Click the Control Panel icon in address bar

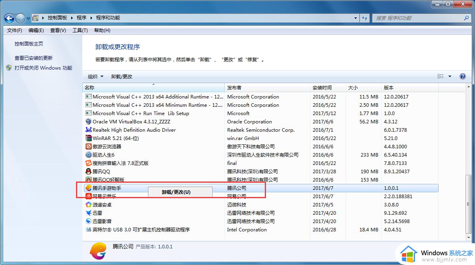click(36, 18)
